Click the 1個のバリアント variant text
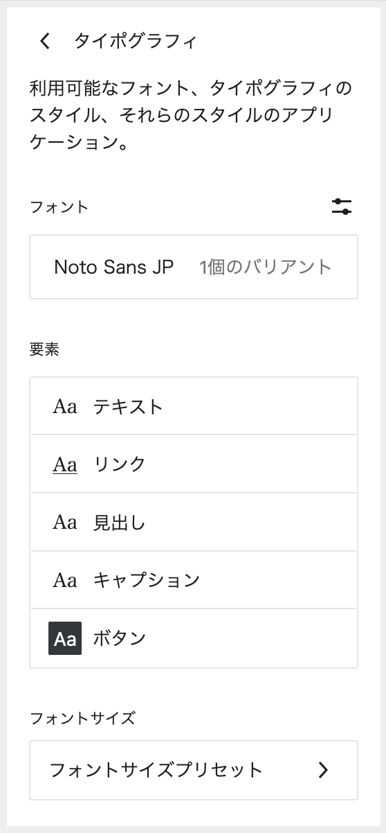386x833 pixels. (x=266, y=267)
